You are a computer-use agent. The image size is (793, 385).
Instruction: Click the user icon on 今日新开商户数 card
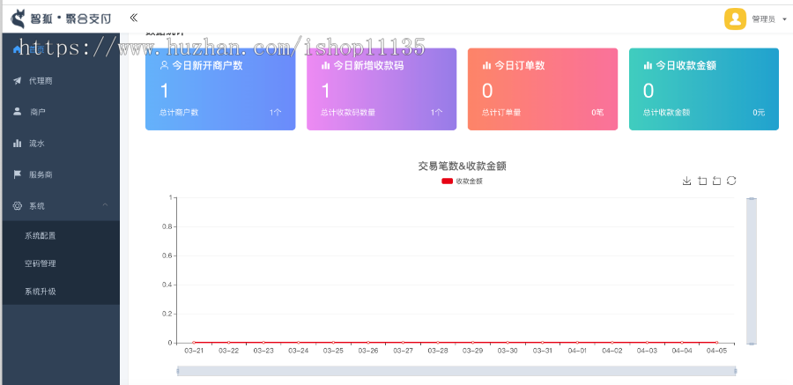(x=164, y=65)
